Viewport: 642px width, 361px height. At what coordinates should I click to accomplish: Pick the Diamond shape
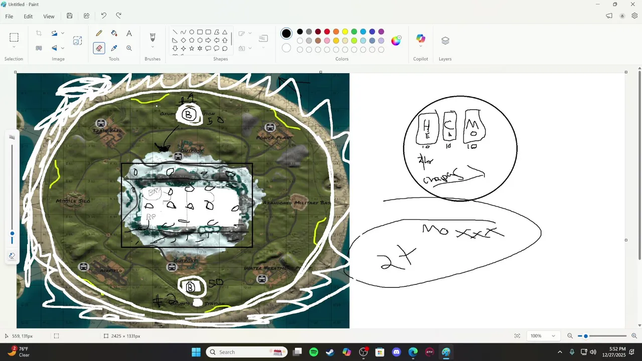pos(183,40)
